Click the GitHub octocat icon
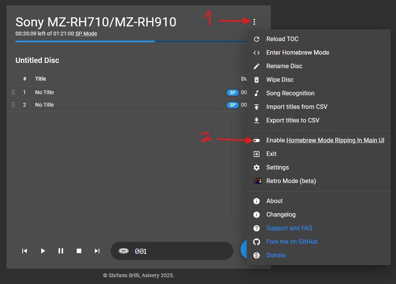 [256, 242]
